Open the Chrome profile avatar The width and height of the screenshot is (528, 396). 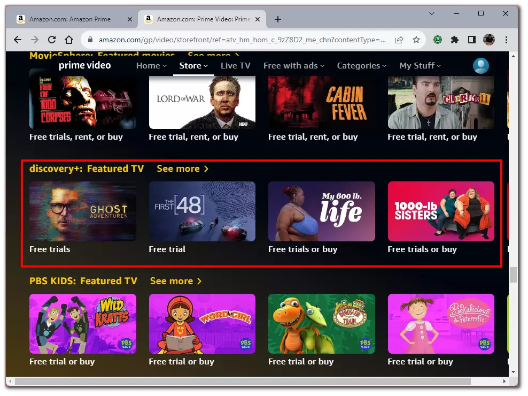point(489,40)
